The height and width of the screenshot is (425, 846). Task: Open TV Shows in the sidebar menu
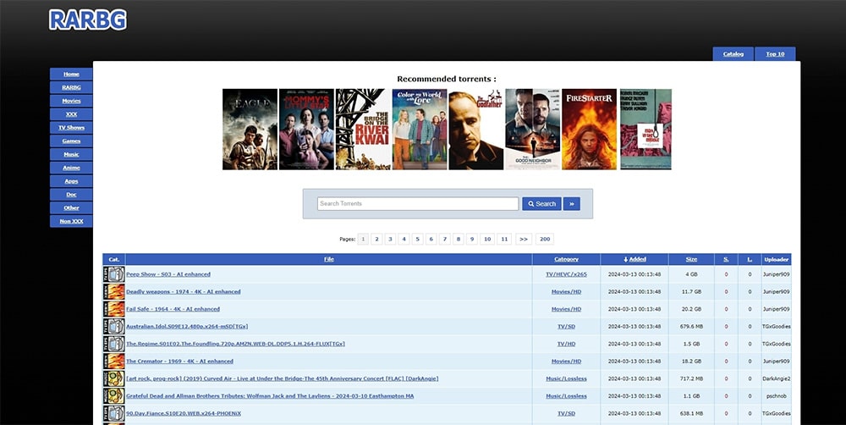pos(71,128)
